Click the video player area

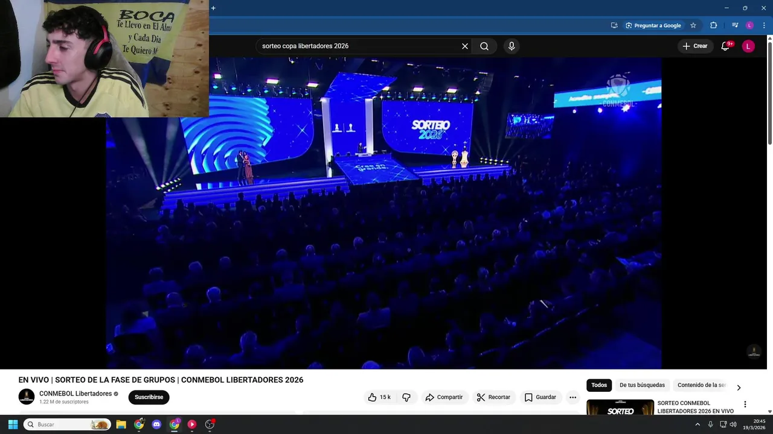click(383, 213)
